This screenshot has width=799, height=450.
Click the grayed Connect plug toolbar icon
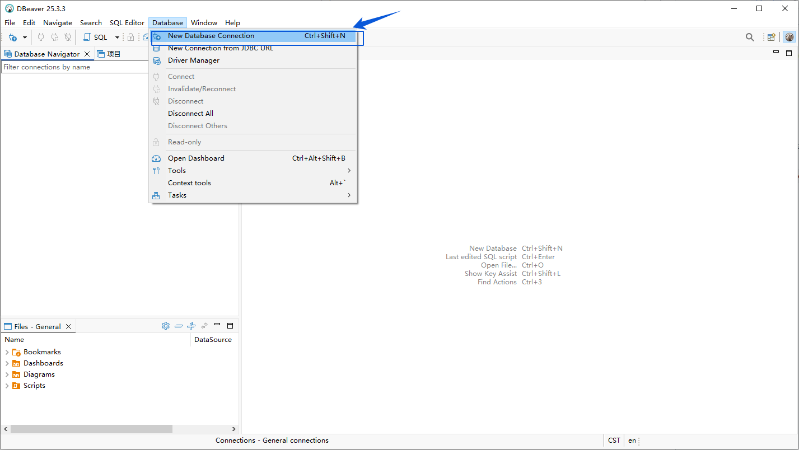pyautogui.click(x=41, y=37)
